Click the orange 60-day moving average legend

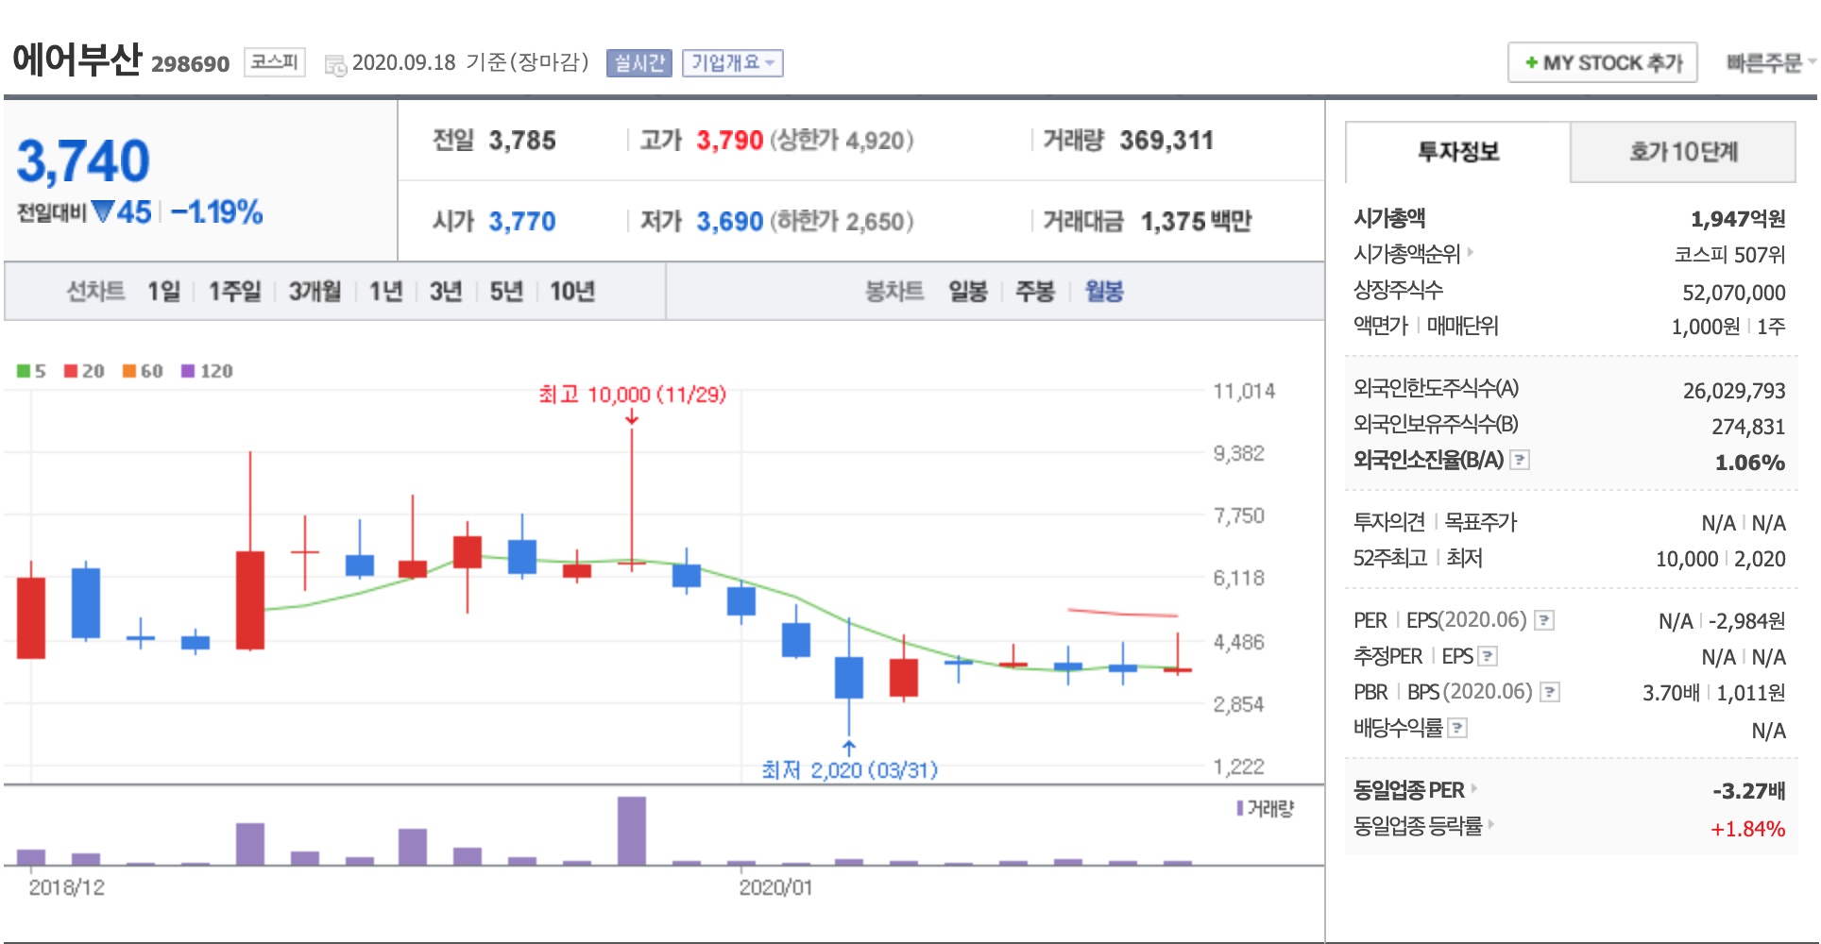(x=143, y=371)
